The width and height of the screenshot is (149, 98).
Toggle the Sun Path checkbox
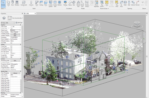click(x=12, y=43)
